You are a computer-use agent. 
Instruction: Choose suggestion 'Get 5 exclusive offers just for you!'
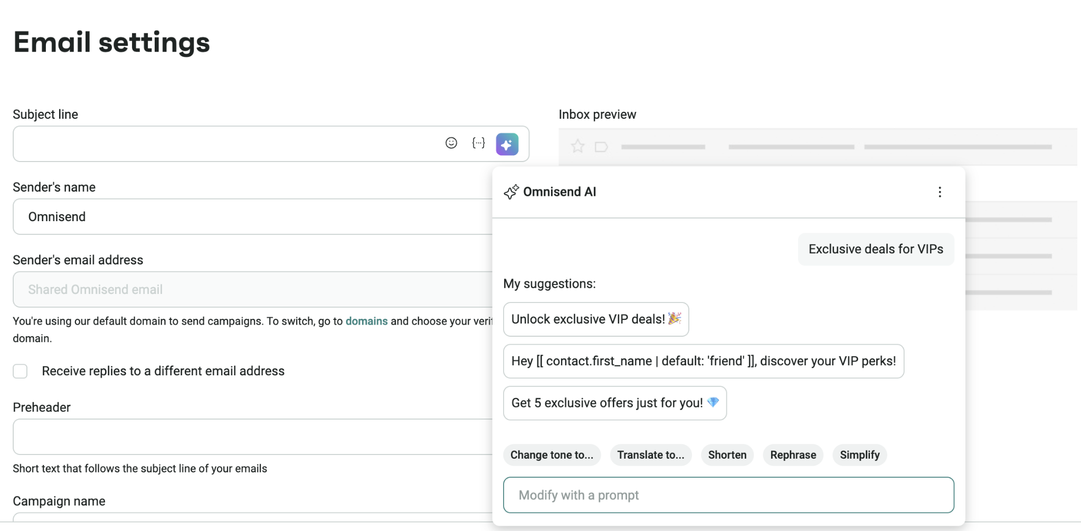click(615, 403)
